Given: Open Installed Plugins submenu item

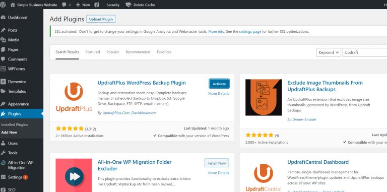Looking at the screenshot, I should (15, 124).
